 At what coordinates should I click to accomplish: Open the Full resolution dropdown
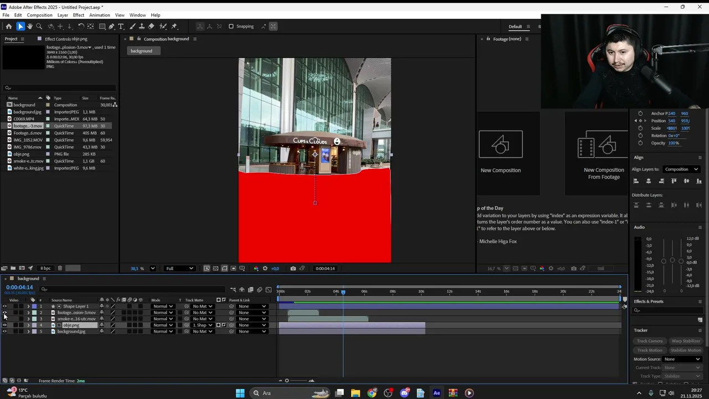pos(179,268)
